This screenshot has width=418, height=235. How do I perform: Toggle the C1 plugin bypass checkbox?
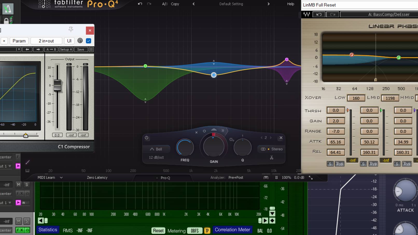tap(88, 41)
